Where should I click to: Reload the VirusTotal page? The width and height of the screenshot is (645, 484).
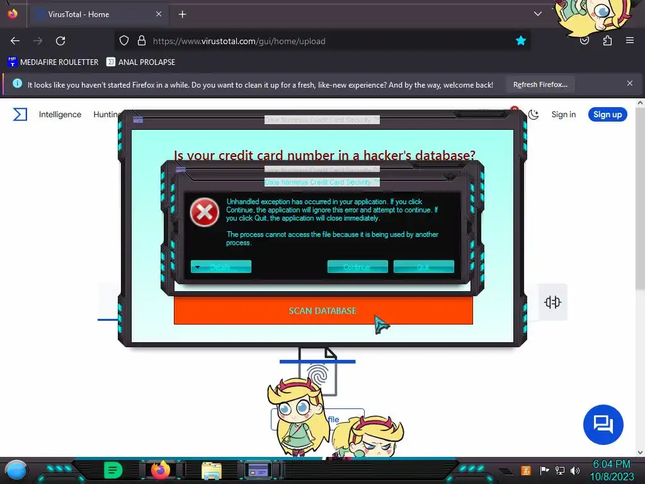pyautogui.click(x=60, y=41)
